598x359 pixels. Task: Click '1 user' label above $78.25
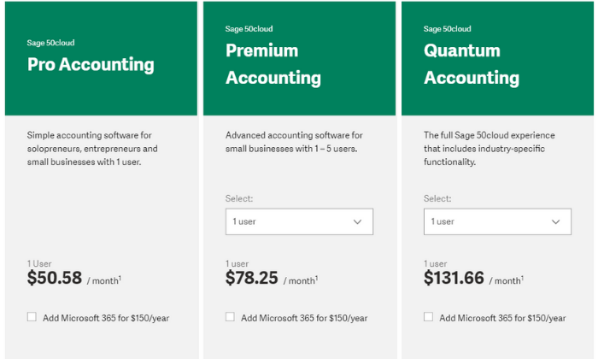point(237,263)
